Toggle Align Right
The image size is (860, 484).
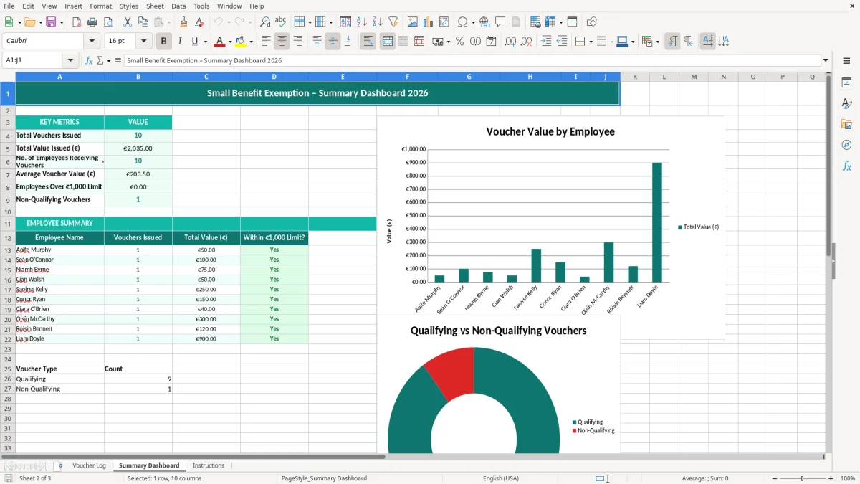click(298, 42)
